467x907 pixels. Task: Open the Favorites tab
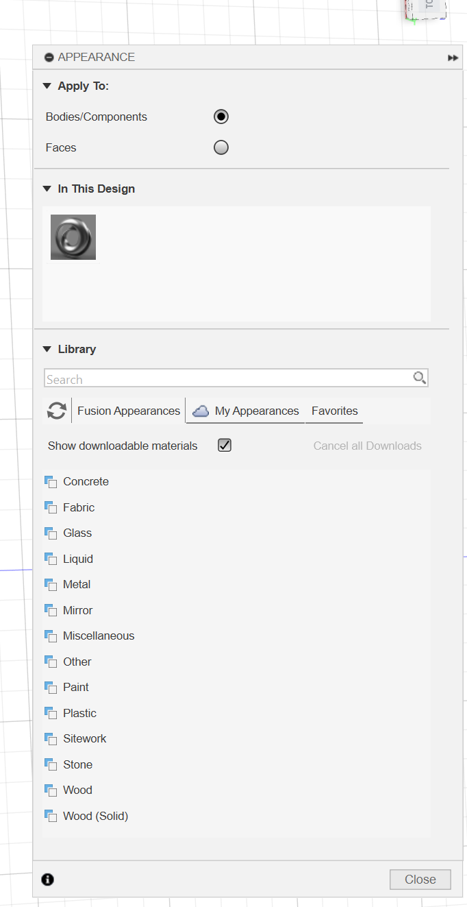point(334,411)
